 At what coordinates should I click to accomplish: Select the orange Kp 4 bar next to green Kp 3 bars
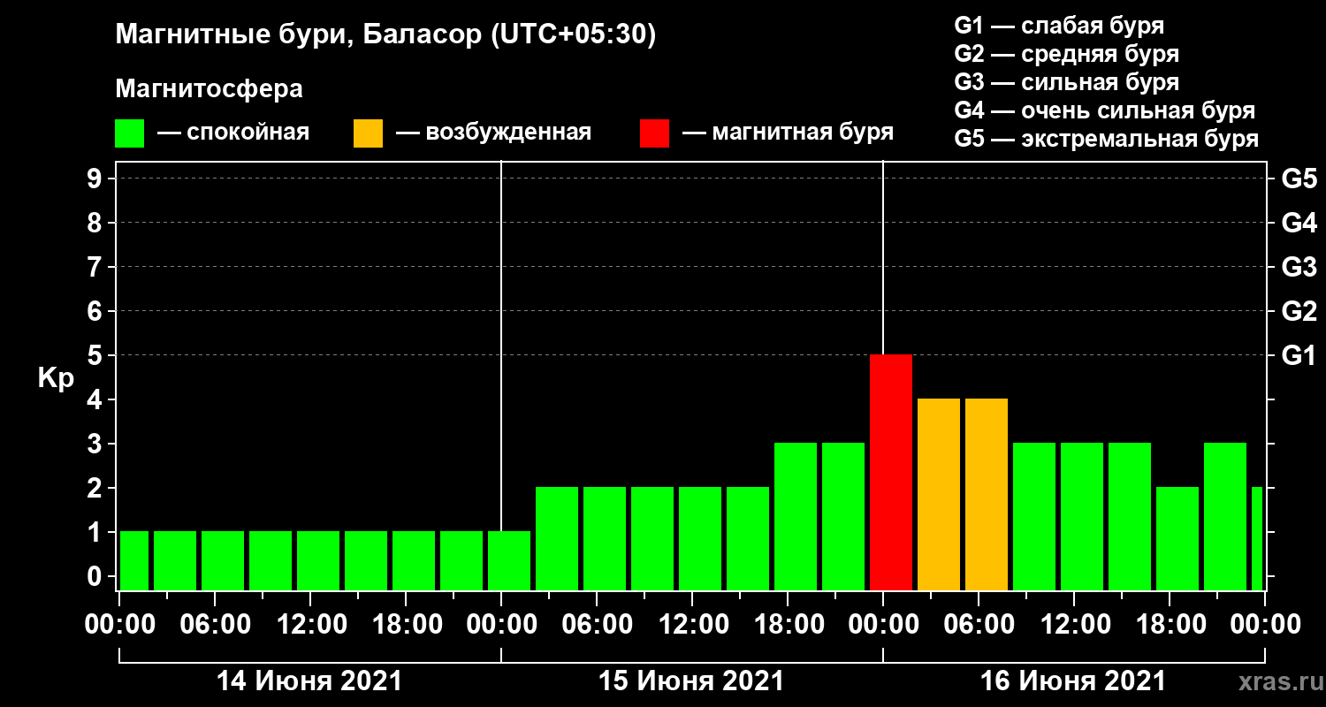pos(987,494)
